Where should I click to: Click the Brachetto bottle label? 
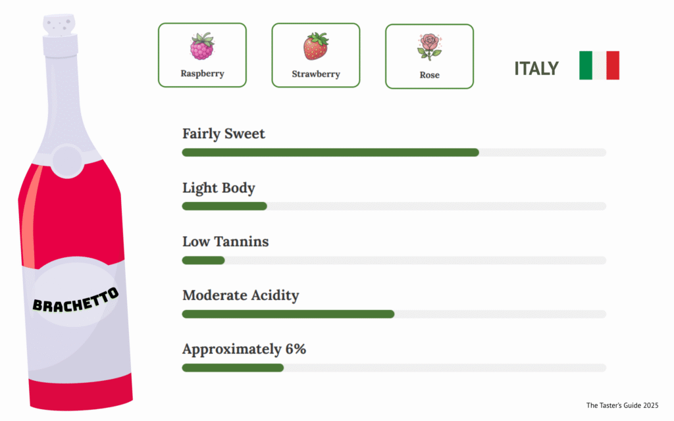76,299
